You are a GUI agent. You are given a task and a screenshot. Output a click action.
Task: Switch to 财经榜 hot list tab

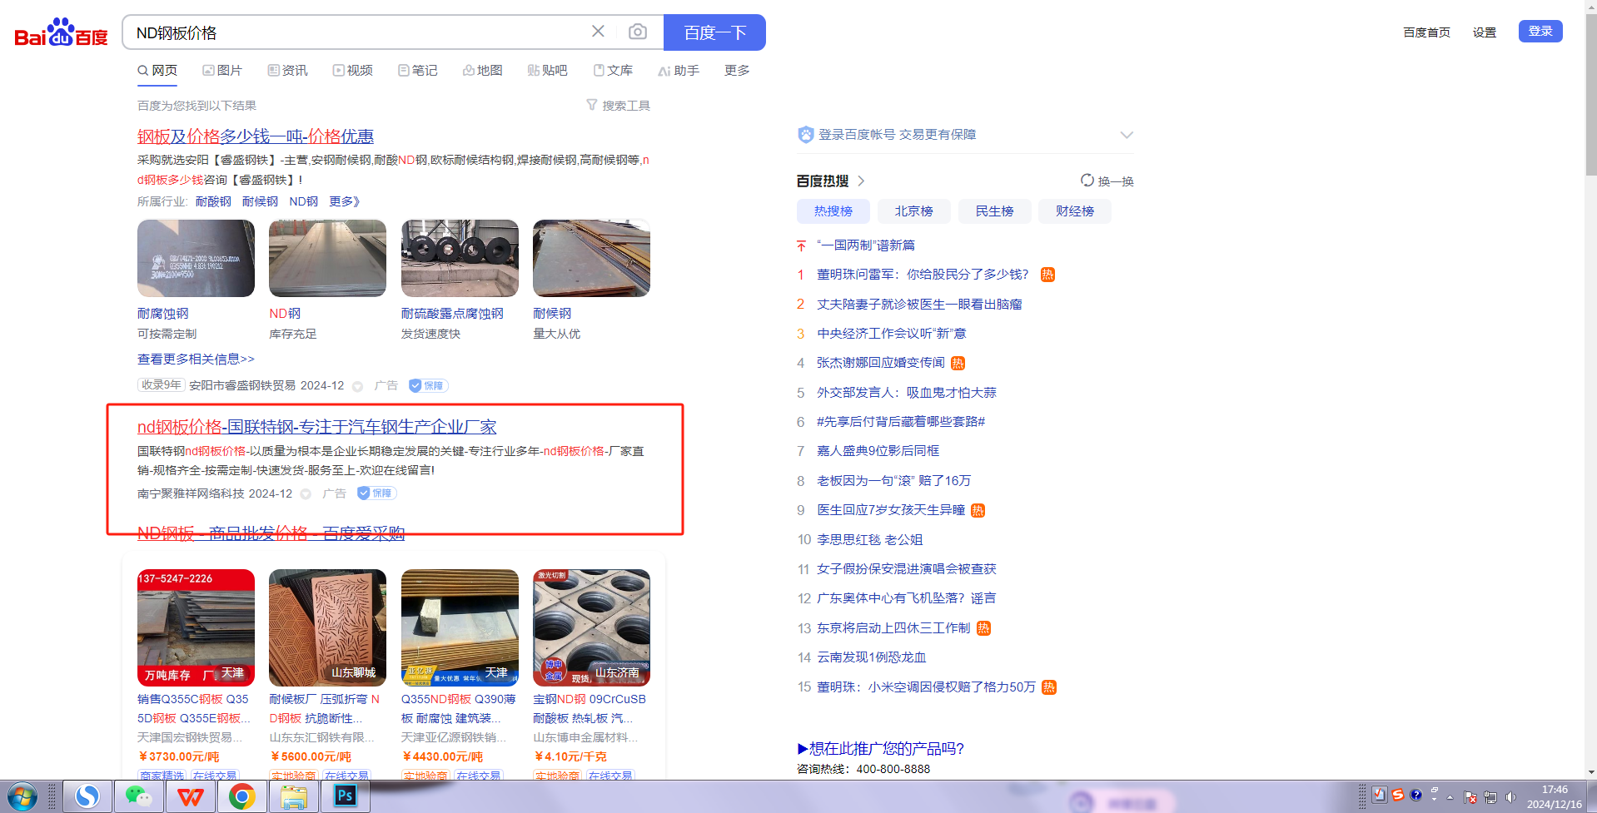pyautogui.click(x=1075, y=211)
